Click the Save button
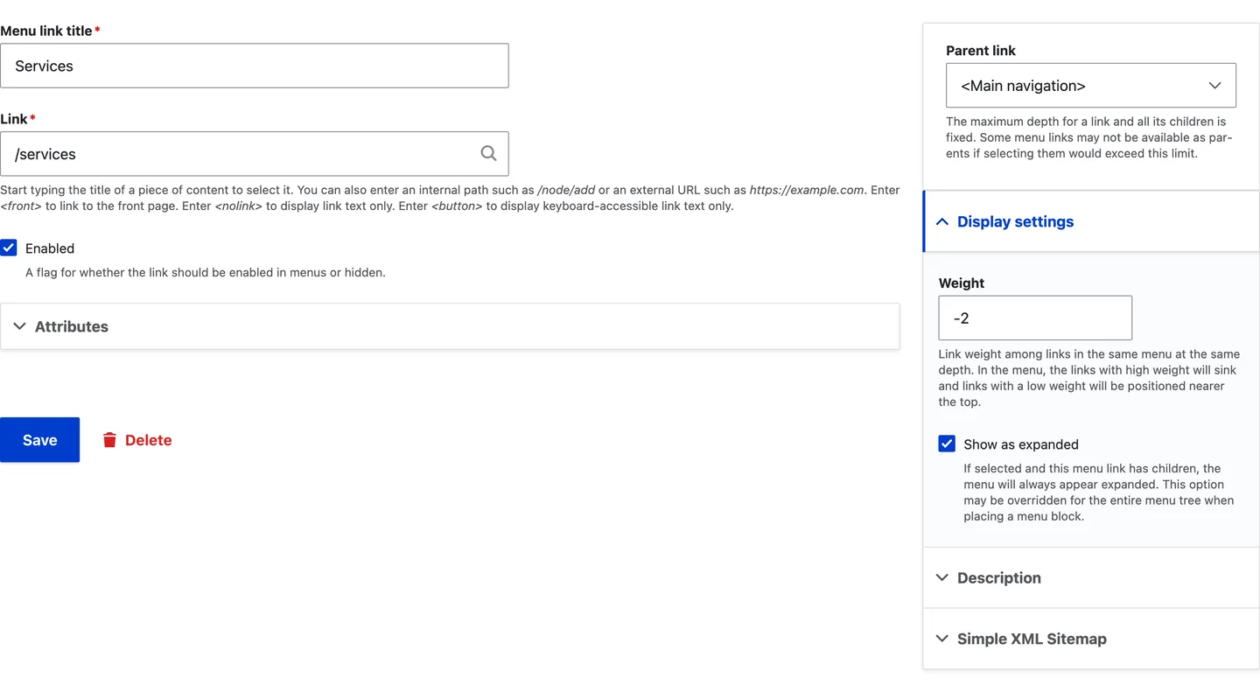This screenshot has width=1260, height=692. [39, 439]
